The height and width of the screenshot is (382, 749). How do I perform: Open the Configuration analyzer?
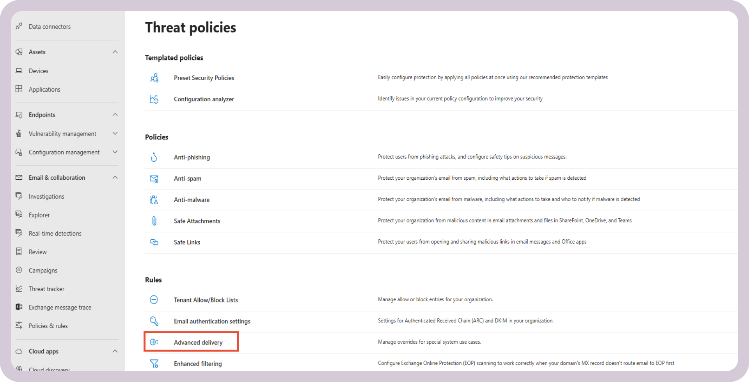pyautogui.click(x=204, y=99)
